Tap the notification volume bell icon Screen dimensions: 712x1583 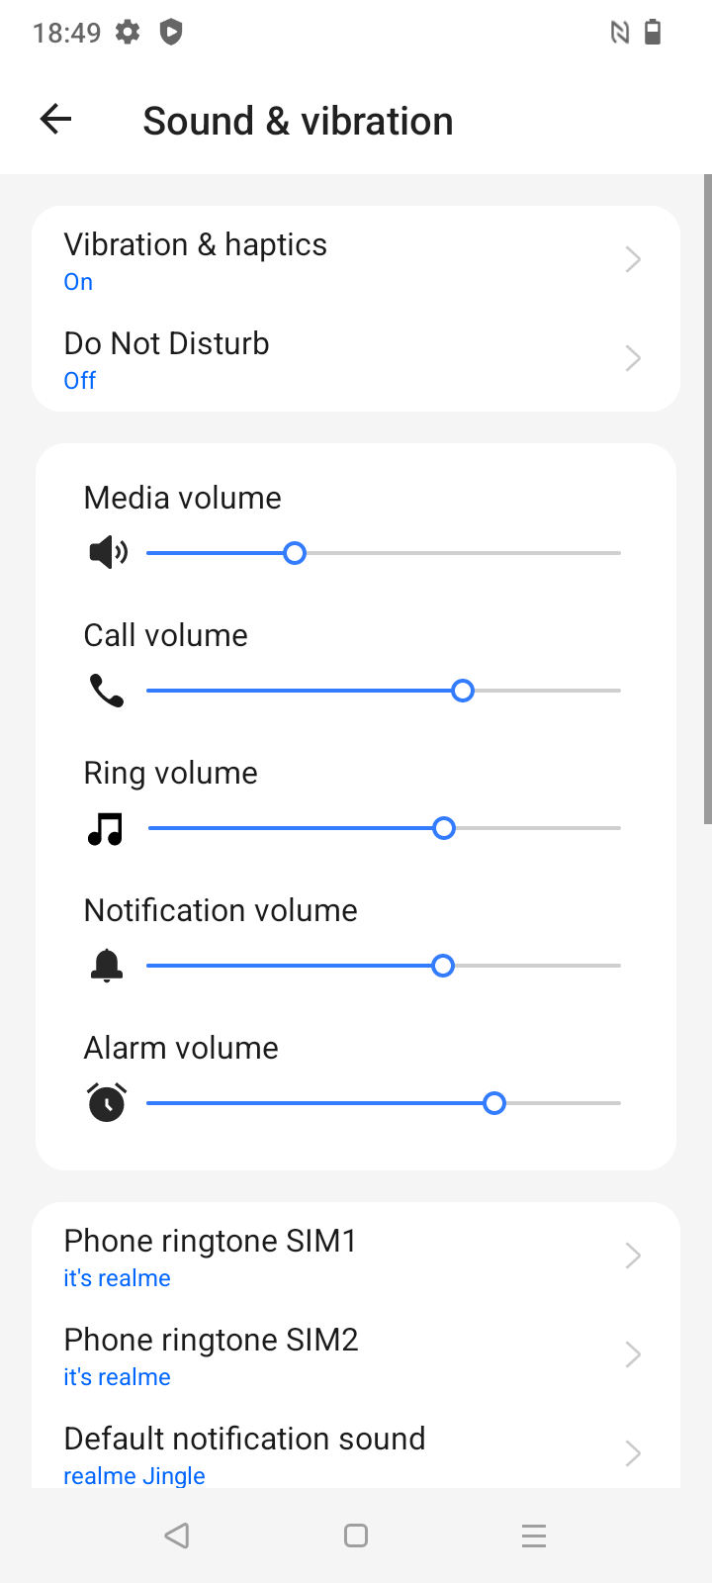[x=107, y=965]
